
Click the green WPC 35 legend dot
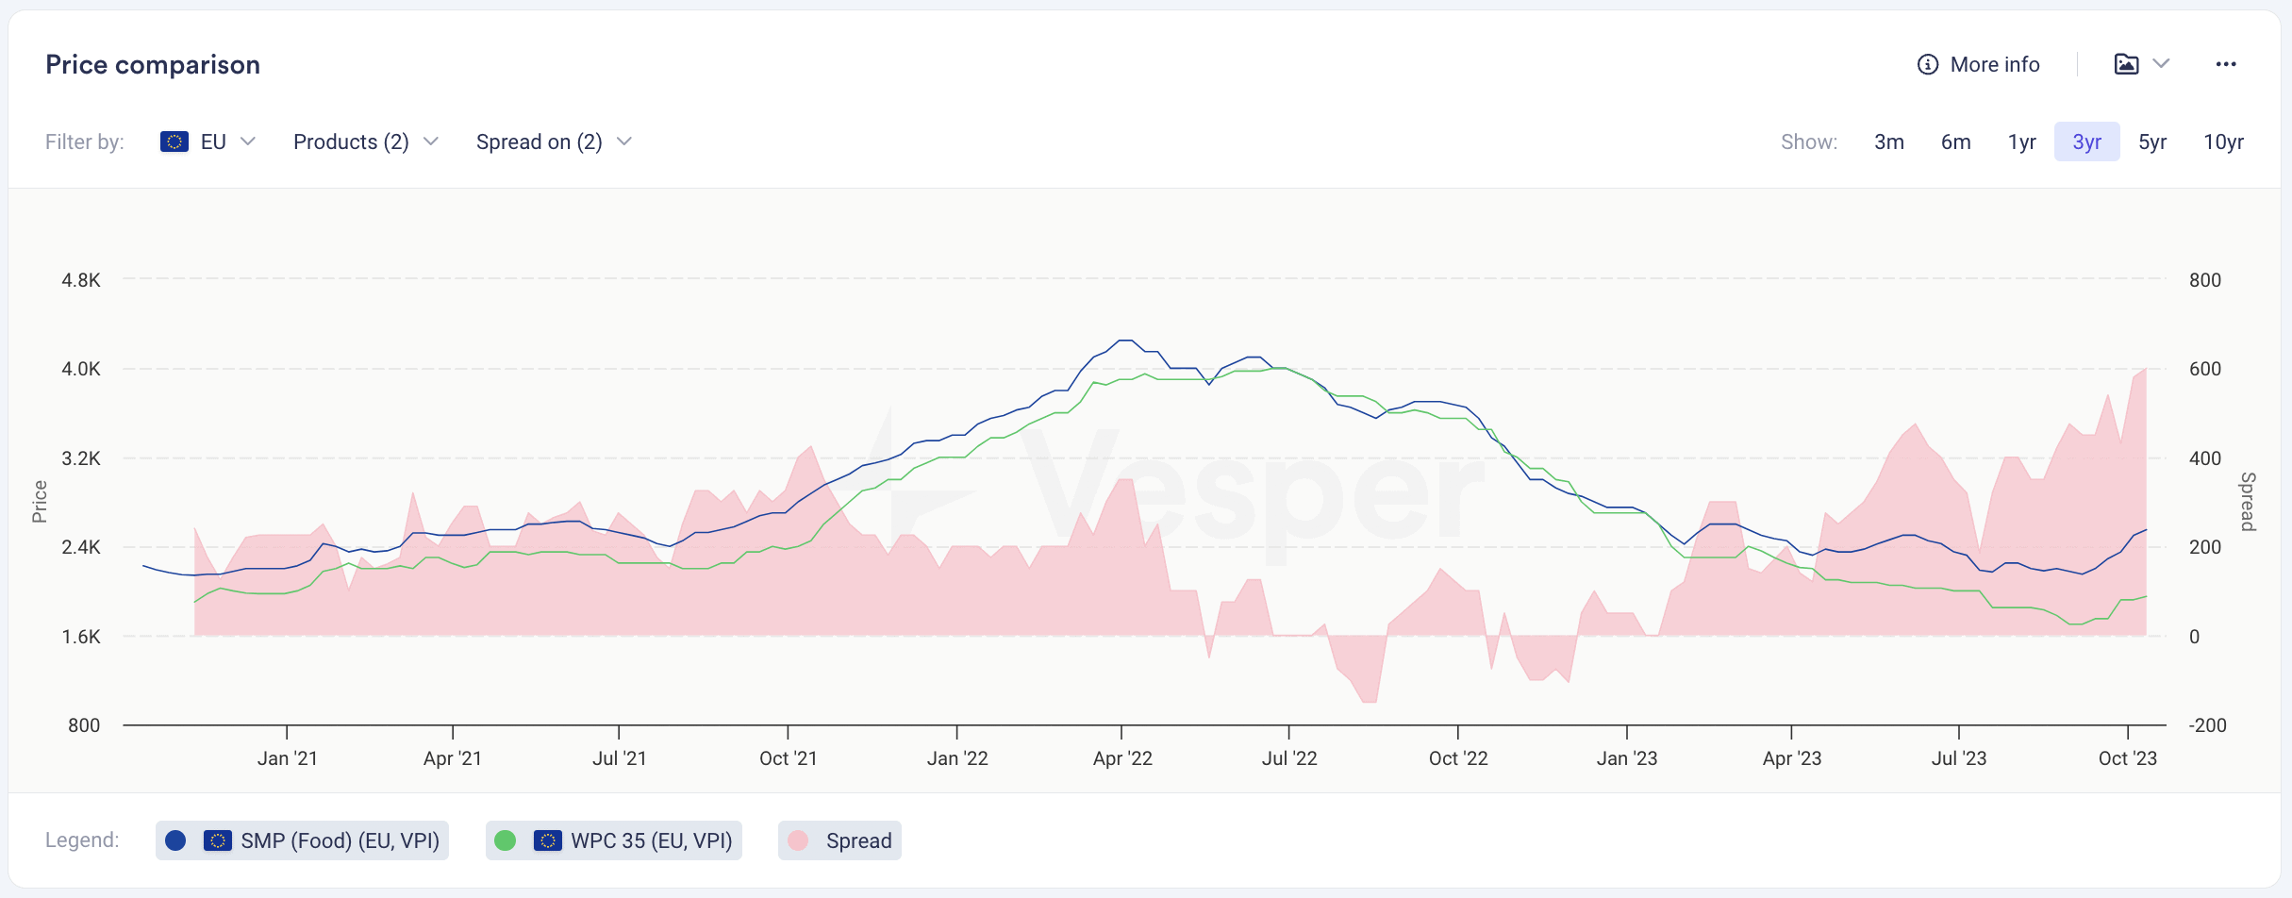pos(506,840)
